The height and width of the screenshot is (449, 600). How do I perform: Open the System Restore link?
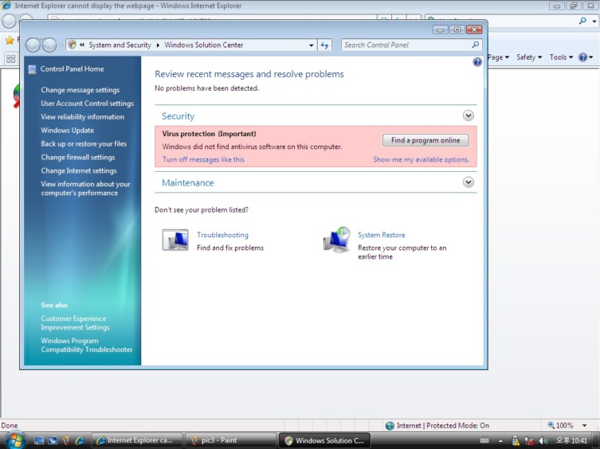381,235
